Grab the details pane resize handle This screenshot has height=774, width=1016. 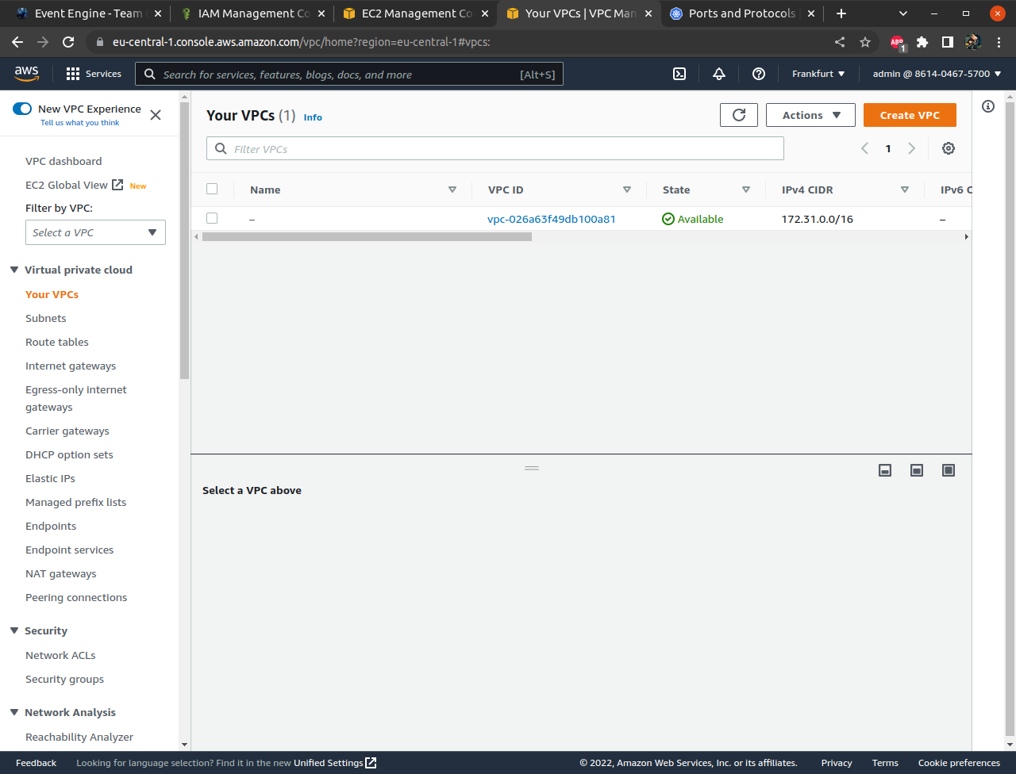click(x=532, y=468)
